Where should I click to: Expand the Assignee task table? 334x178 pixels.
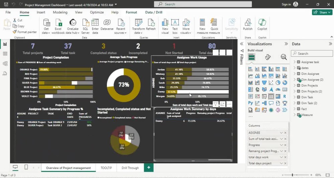295,62
